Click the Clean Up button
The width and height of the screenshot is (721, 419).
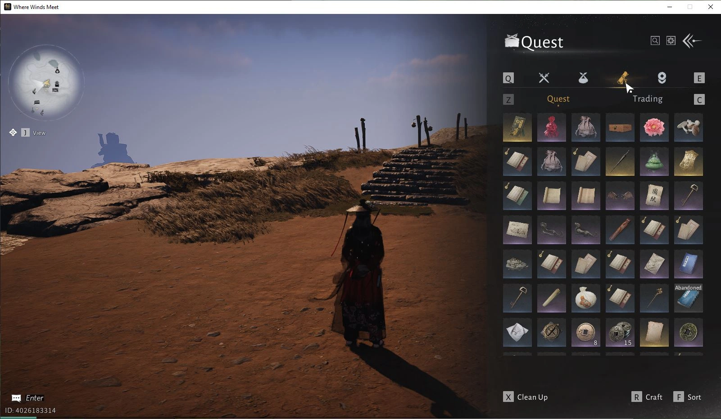coord(526,397)
